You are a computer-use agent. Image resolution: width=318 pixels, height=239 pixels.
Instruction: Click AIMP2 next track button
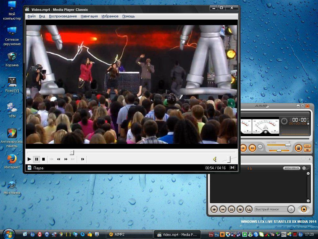pyautogui.click(x=252, y=148)
